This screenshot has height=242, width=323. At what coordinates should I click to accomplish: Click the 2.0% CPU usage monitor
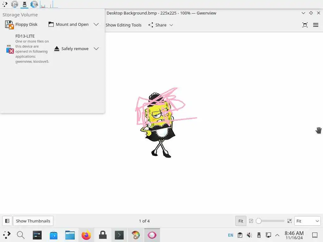click(15, 4)
